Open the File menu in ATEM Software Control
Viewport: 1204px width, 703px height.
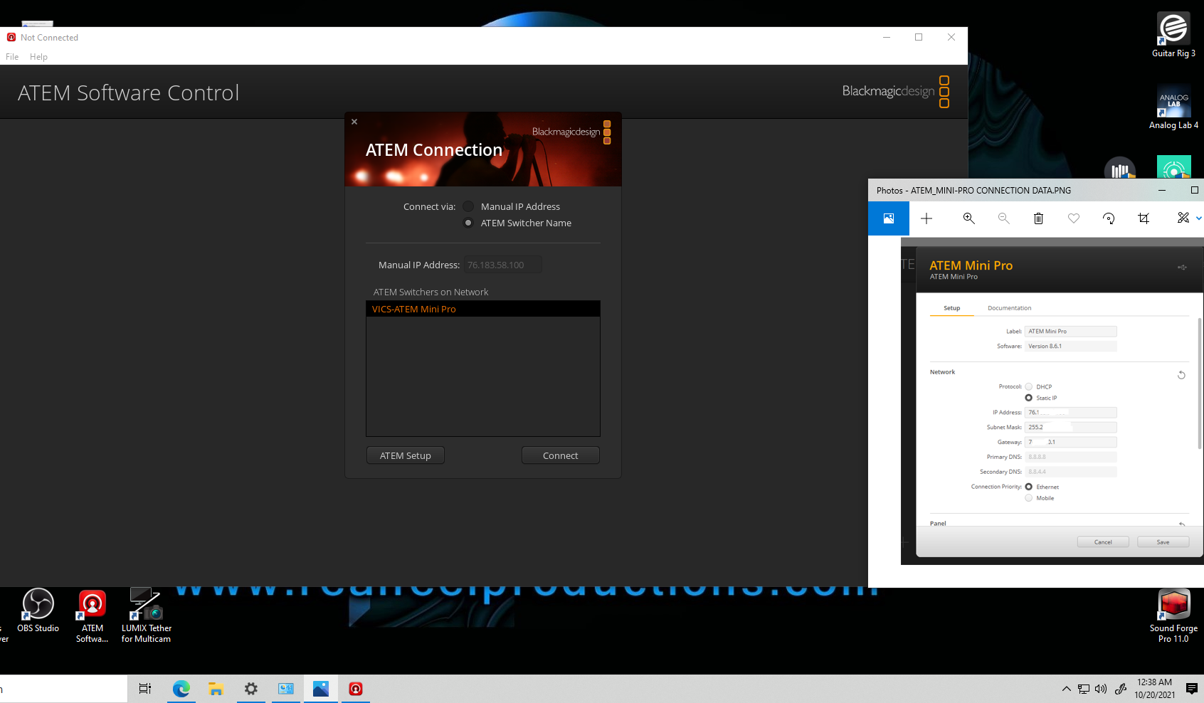pyautogui.click(x=12, y=57)
